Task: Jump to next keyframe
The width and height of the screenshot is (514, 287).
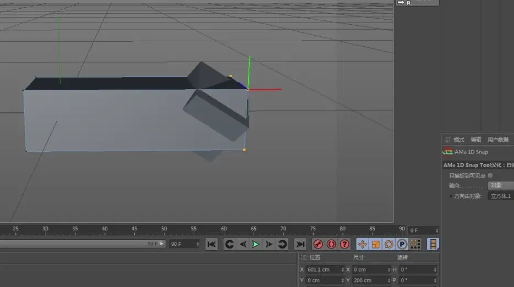Action: click(x=282, y=244)
